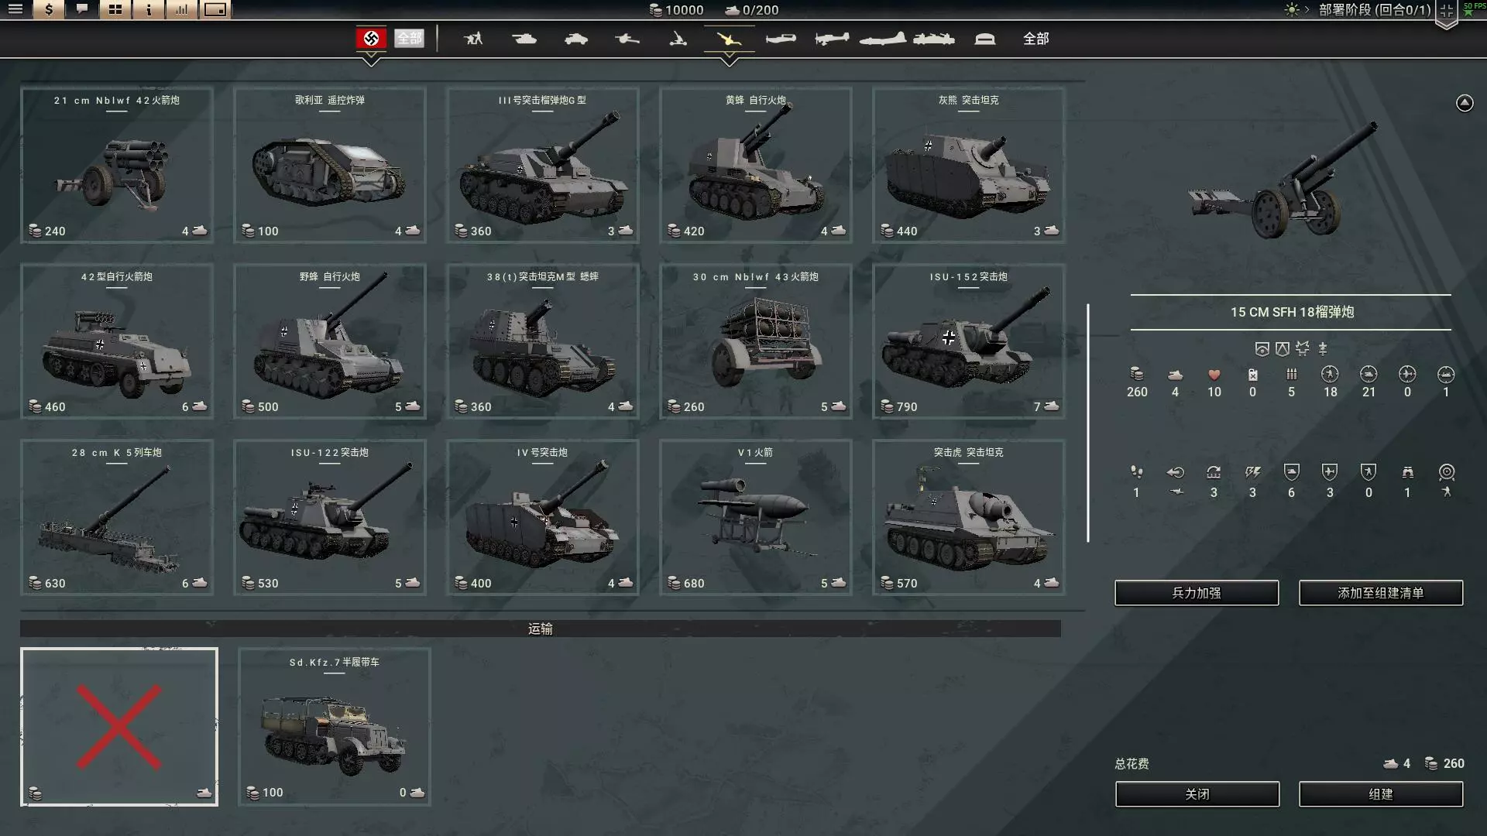Click the dollar purchase icon
Image resolution: width=1487 pixels, height=836 pixels.
pyautogui.click(x=49, y=9)
